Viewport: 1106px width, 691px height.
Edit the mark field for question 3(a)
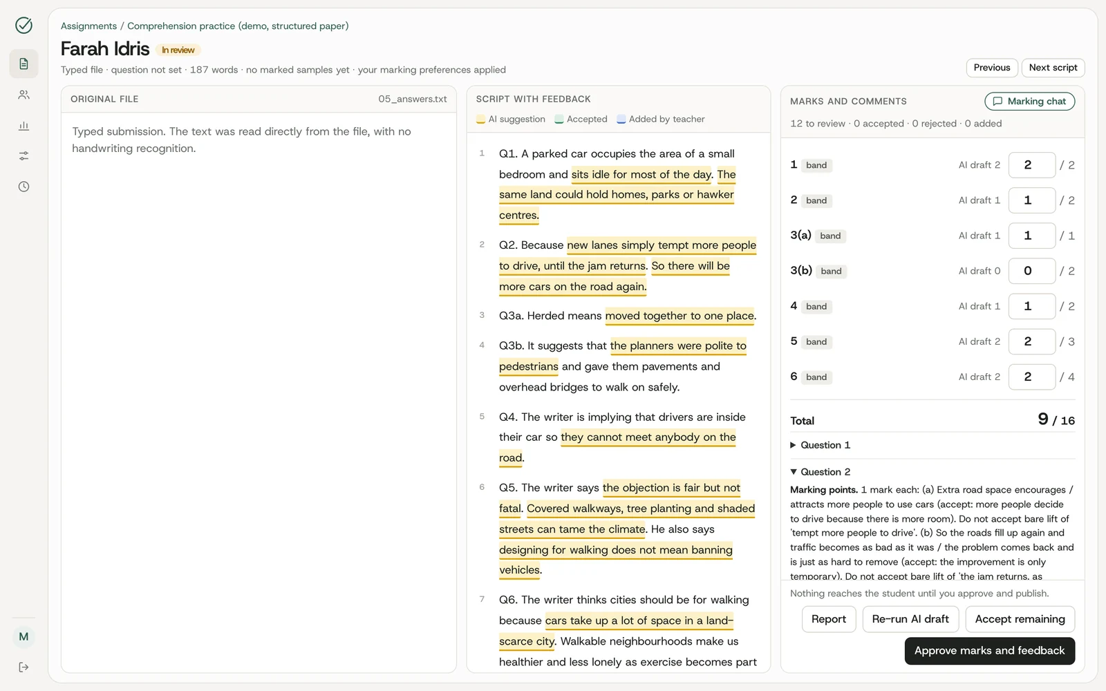tap(1031, 236)
